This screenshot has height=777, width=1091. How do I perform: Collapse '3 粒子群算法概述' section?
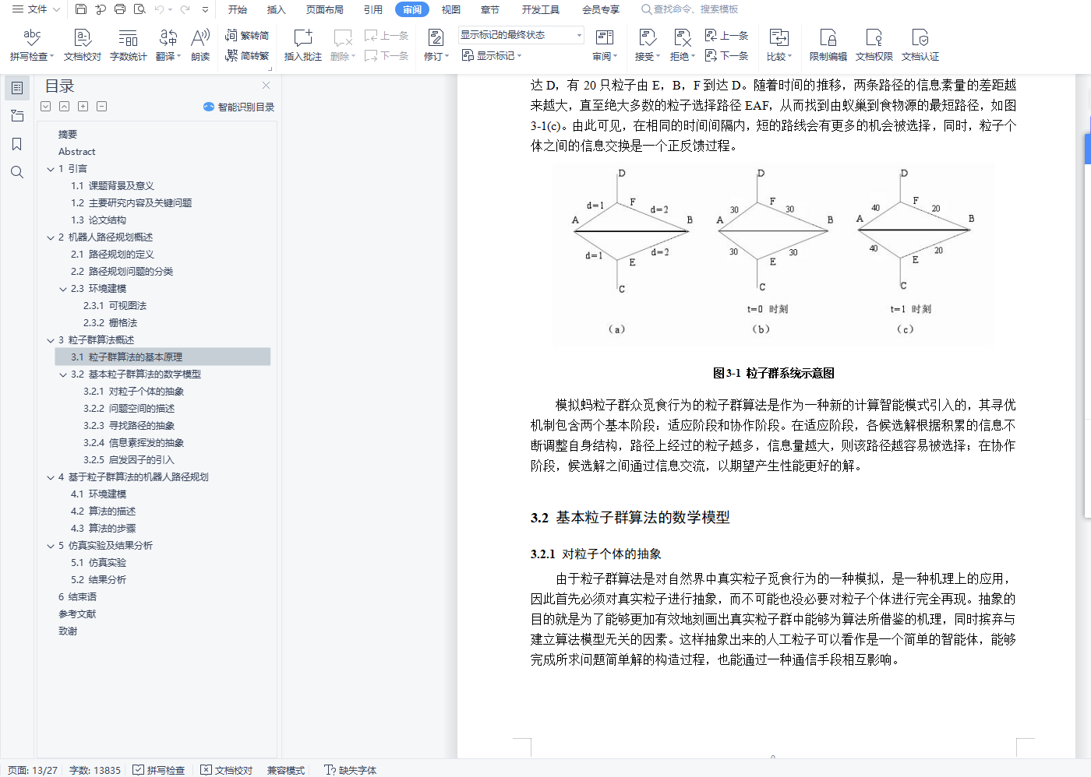click(x=51, y=340)
